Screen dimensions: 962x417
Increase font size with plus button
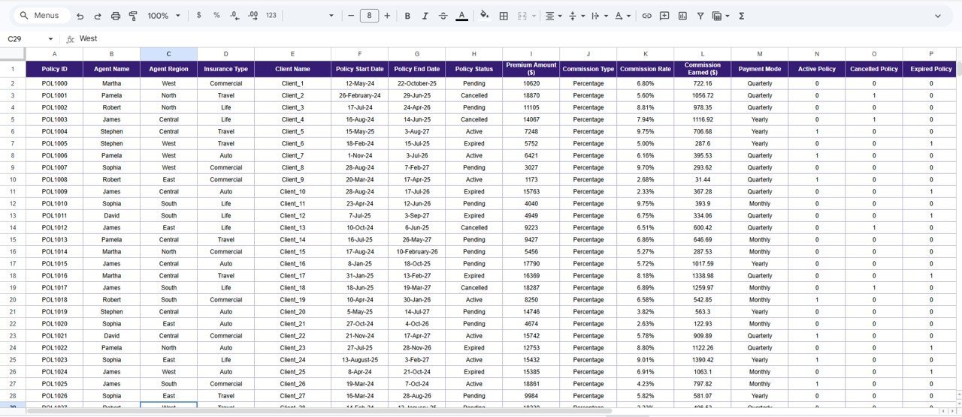tap(387, 16)
